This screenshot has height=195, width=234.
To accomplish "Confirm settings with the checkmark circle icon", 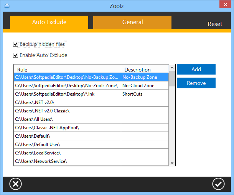I will (x=218, y=184).
